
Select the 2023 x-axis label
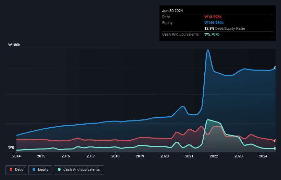point(239,156)
